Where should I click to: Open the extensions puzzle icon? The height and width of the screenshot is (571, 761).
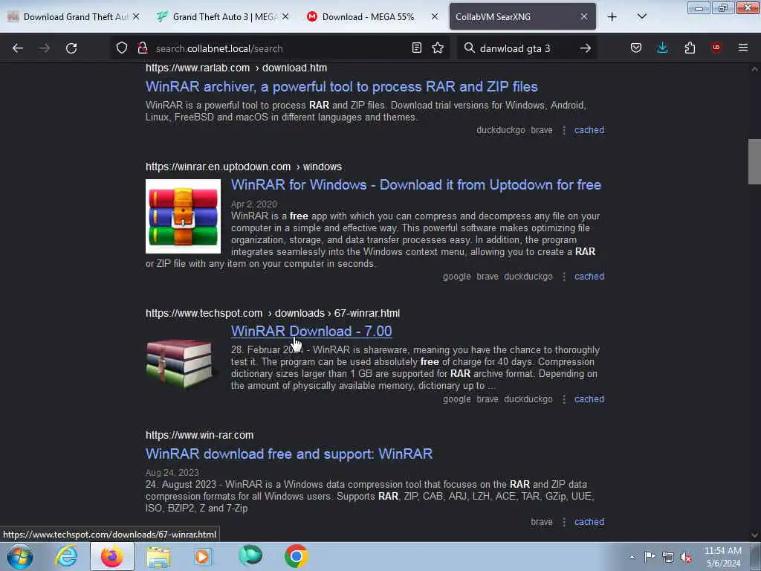[690, 48]
